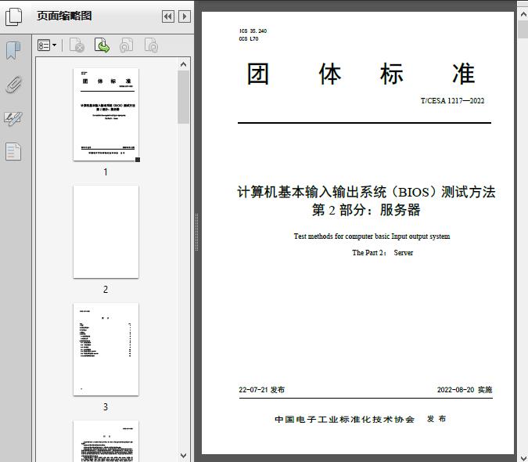Rotate pages clockwise icon

pyautogui.click(x=151, y=45)
